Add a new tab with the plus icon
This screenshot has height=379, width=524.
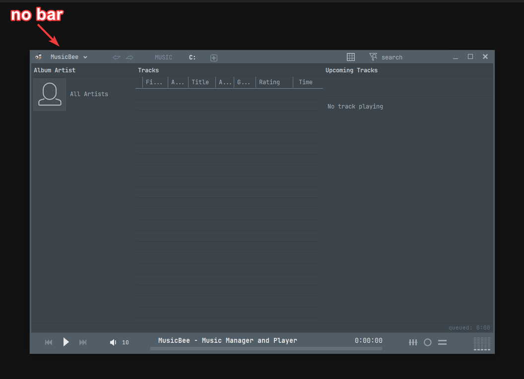pos(214,58)
